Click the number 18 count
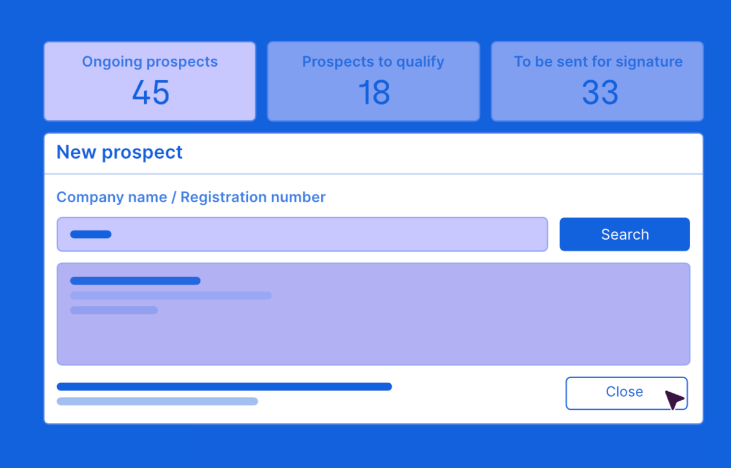The height and width of the screenshot is (468, 731). [374, 93]
